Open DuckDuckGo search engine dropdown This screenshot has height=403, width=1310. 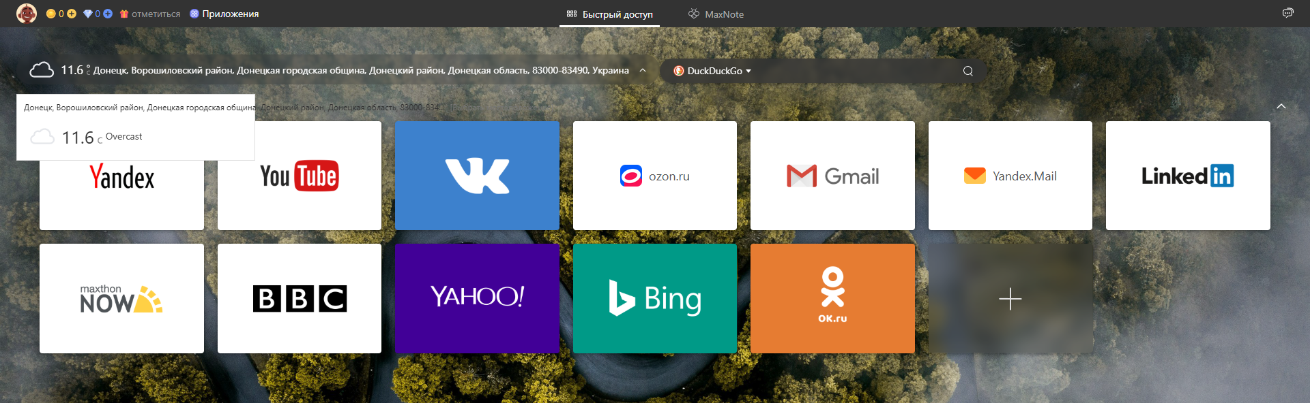[712, 71]
